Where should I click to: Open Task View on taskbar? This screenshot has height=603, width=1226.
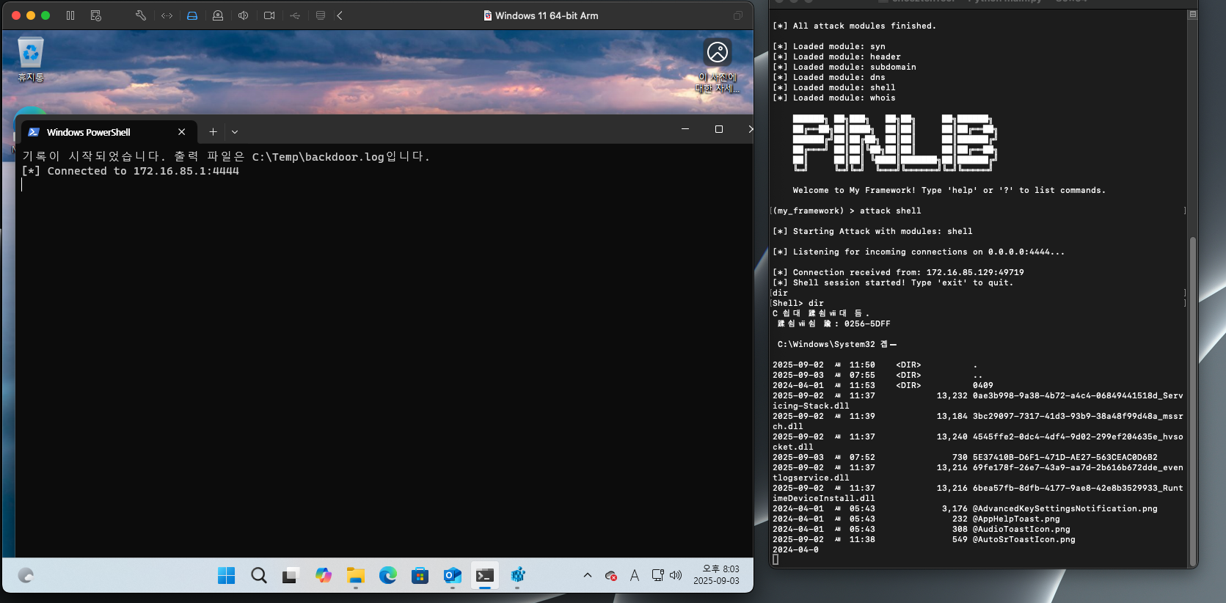291,576
